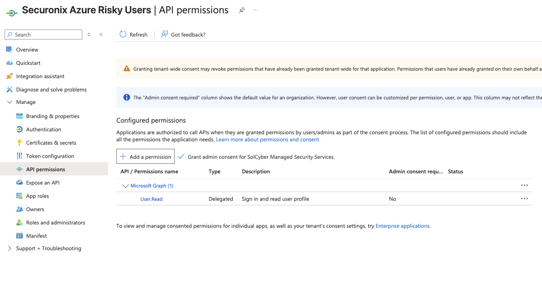Collapse the sidebar with double-chevron icon
Image resolution: width=542 pixels, height=281 pixels.
[x=101, y=35]
